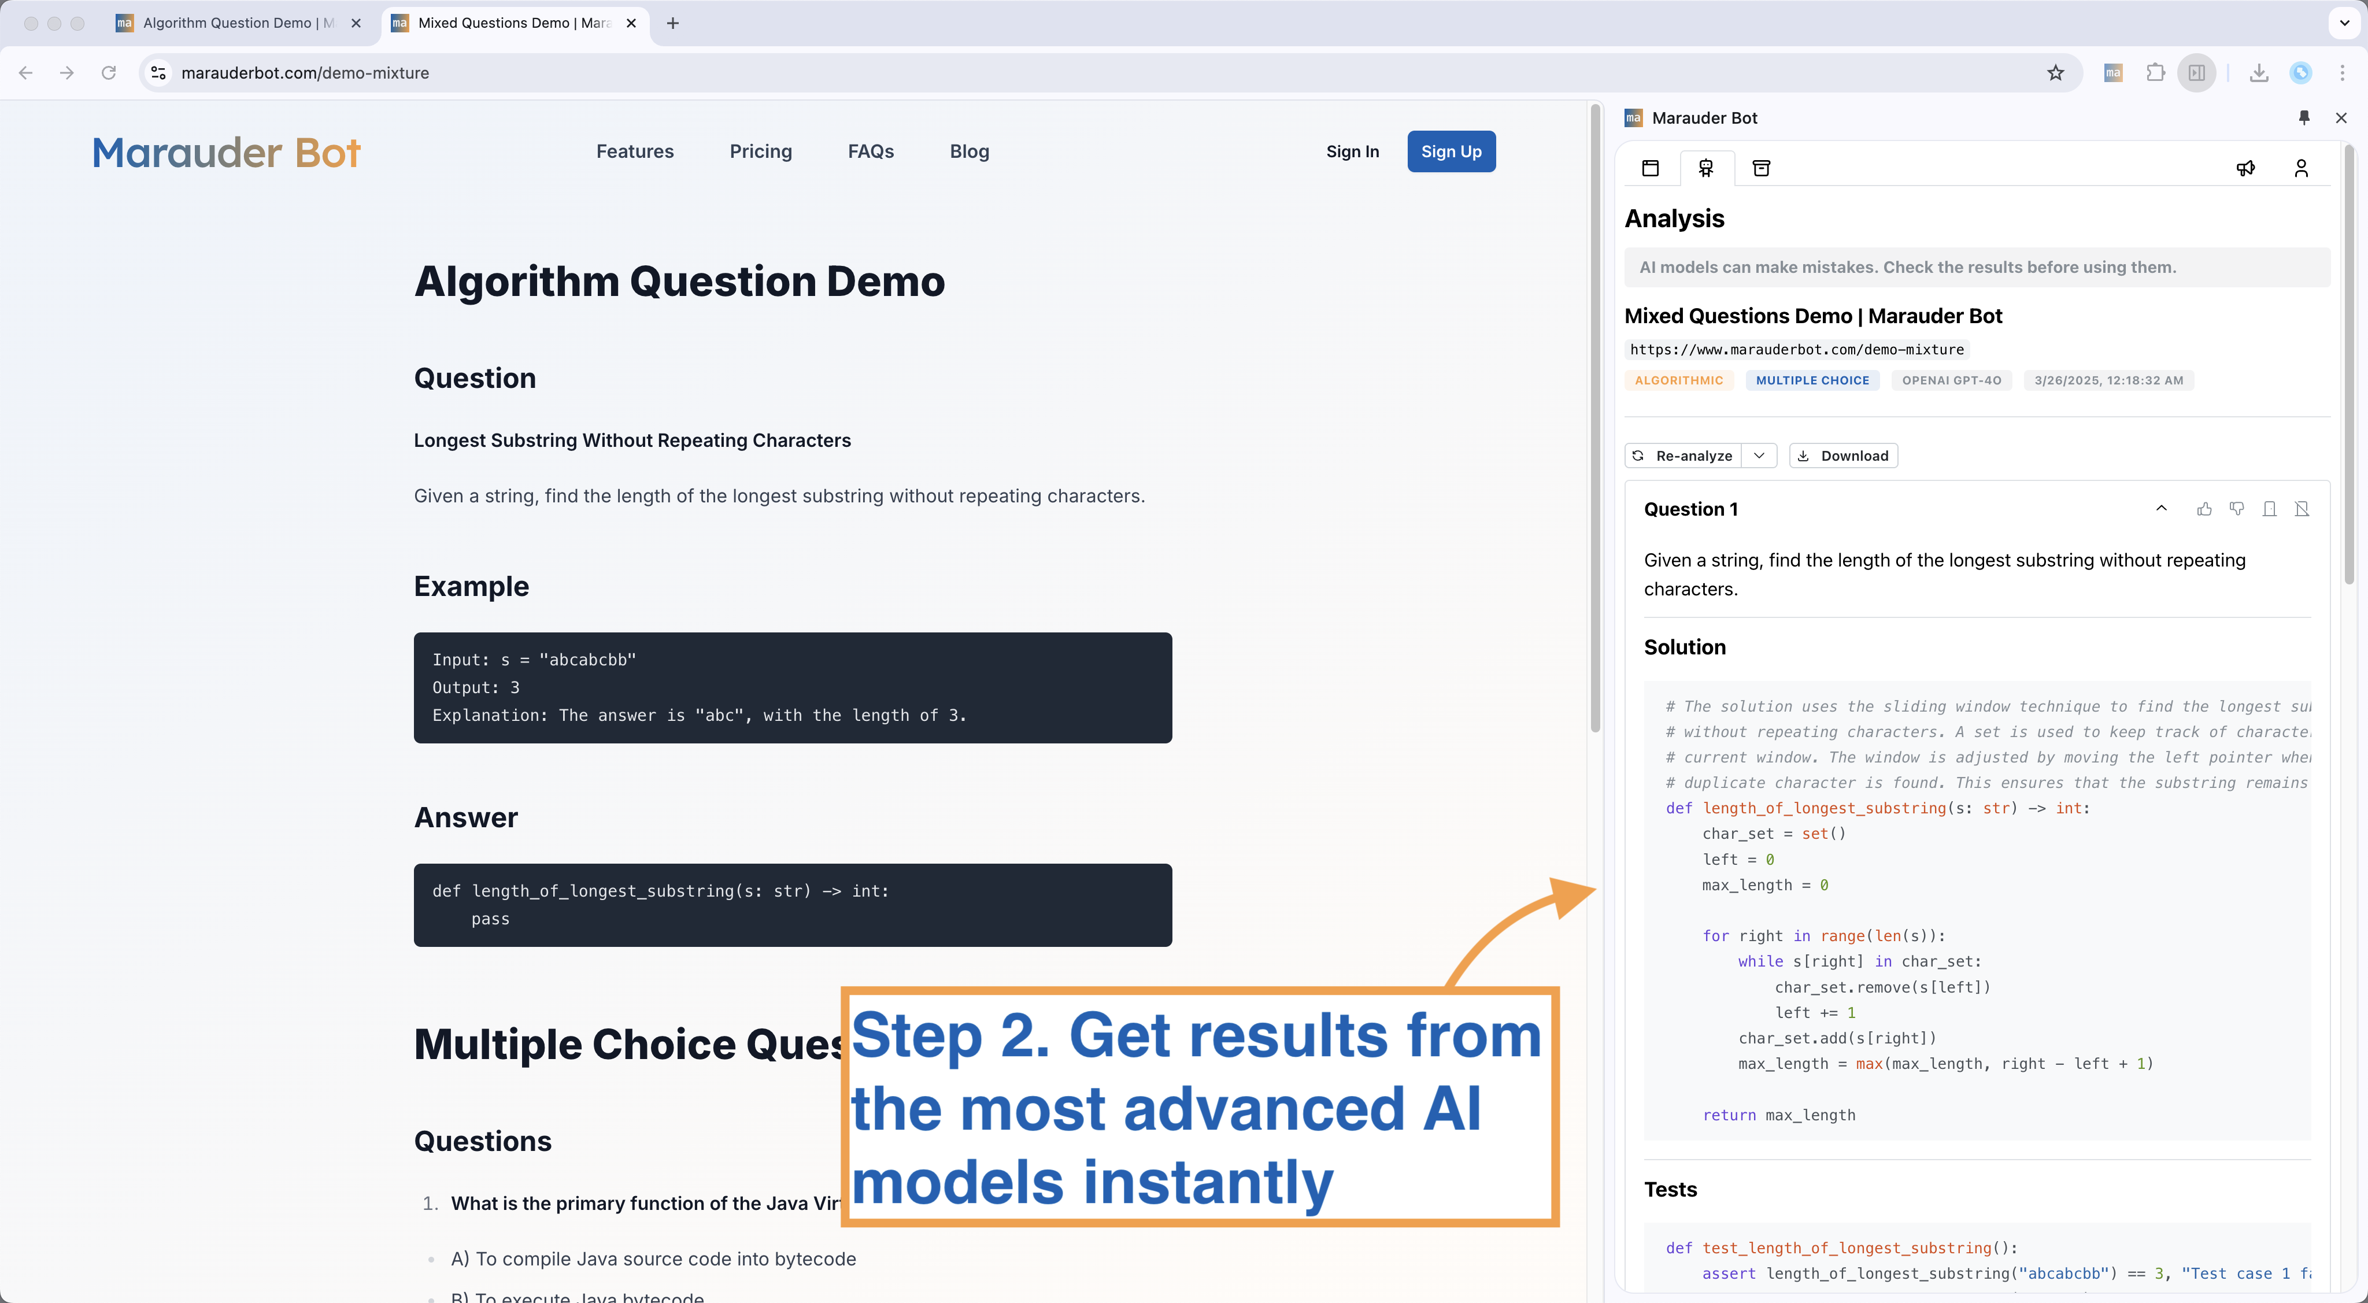Image resolution: width=2368 pixels, height=1303 pixels.
Task: Collapse Question 1 with the chevron
Action: point(2161,509)
